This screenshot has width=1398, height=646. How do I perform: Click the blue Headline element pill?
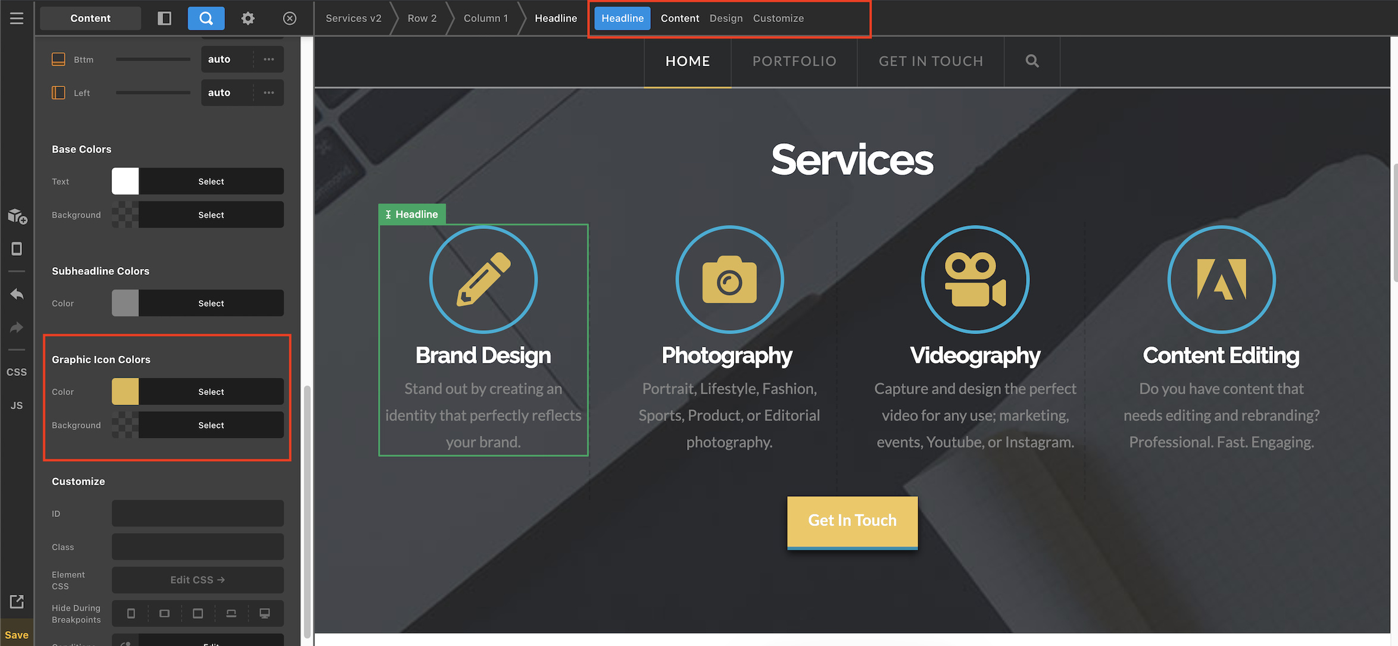point(622,18)
